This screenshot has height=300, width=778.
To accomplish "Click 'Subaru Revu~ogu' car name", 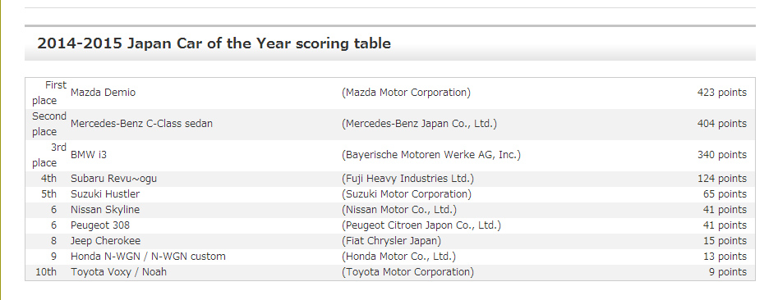I will pyautogui.click(x=113, y=179).
